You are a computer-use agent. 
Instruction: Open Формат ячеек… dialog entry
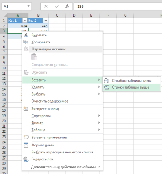(x=62, y=145)
